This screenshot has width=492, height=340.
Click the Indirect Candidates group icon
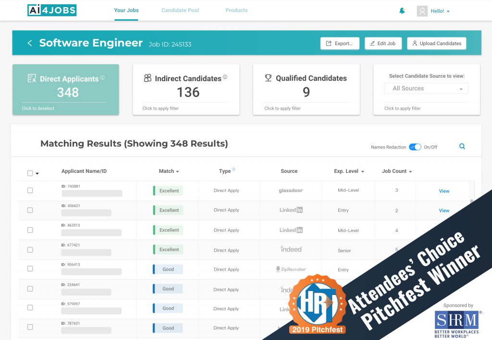tap(148, 78)
